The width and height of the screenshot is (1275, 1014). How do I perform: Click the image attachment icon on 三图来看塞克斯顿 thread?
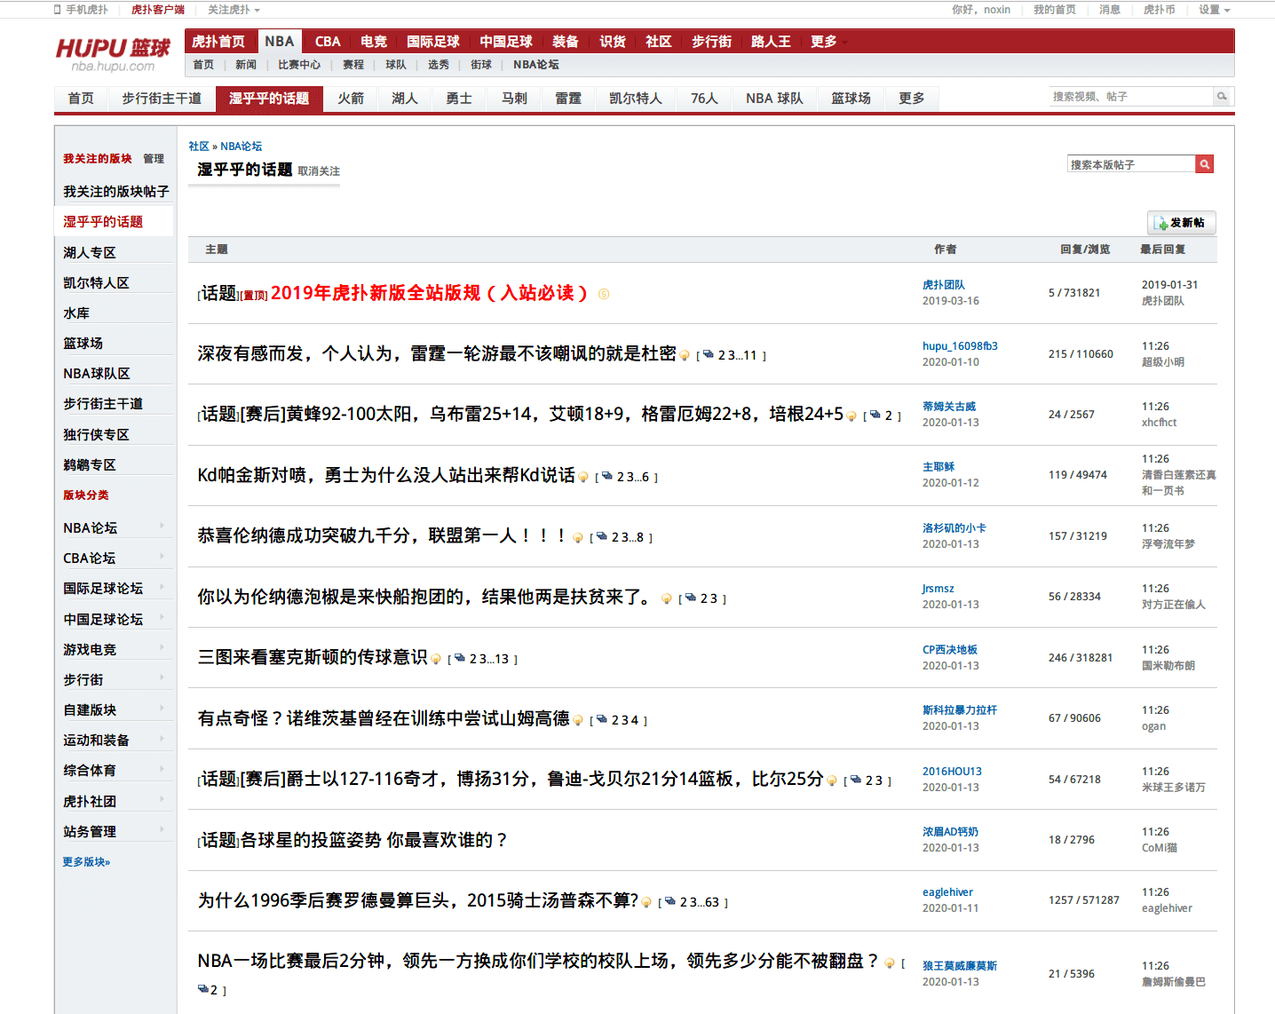tap(459, 658)
